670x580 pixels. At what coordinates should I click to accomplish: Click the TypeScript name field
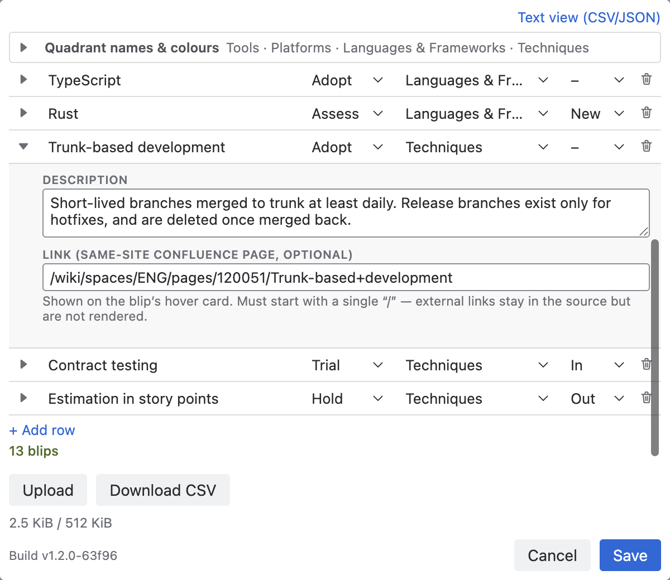(173, 80)
